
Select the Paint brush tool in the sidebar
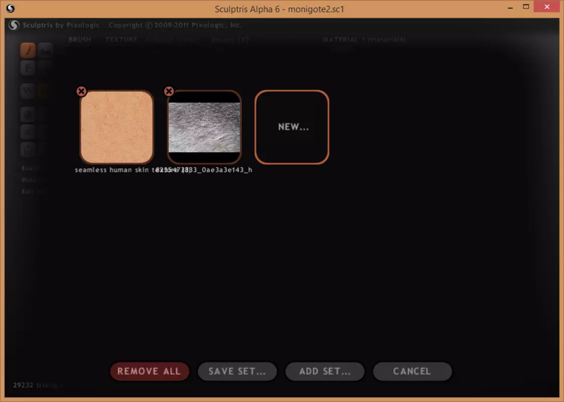click(x=27, y=50)
